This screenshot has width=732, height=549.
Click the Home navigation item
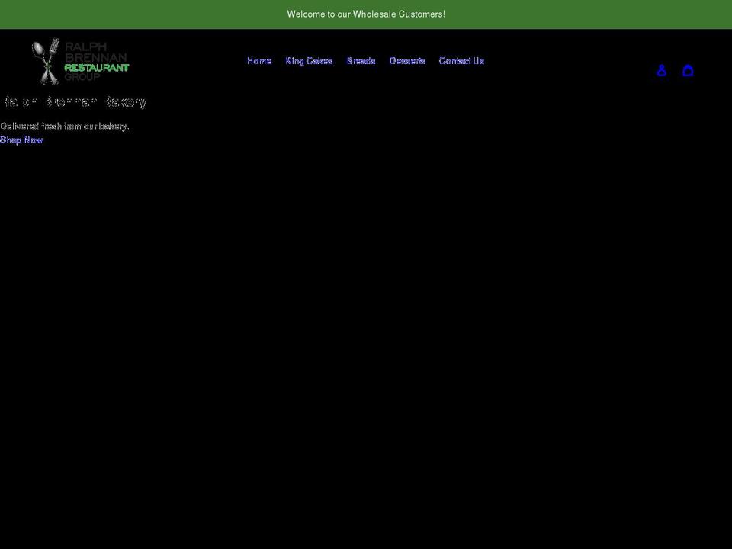(x=258, y=60)
